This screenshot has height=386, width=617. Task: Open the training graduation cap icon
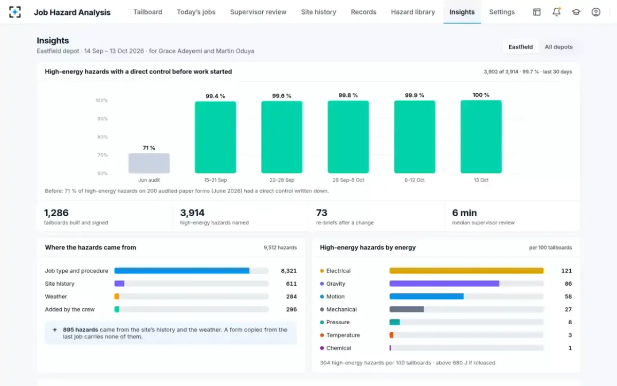click(x=576, y=12)
